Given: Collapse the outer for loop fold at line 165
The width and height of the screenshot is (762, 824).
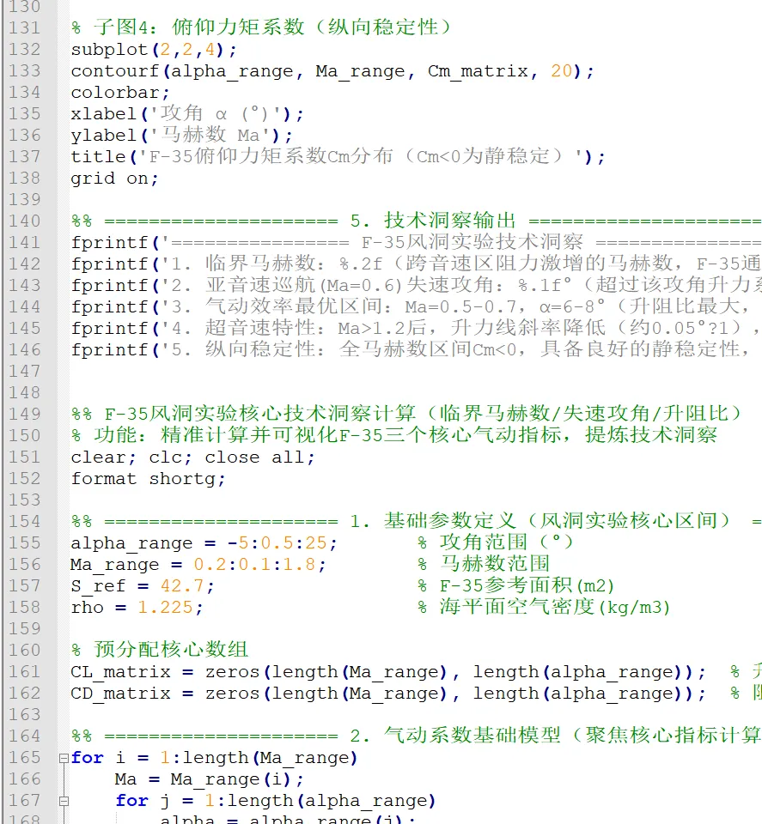Looking at the screenshot, I should coord(64,758).
